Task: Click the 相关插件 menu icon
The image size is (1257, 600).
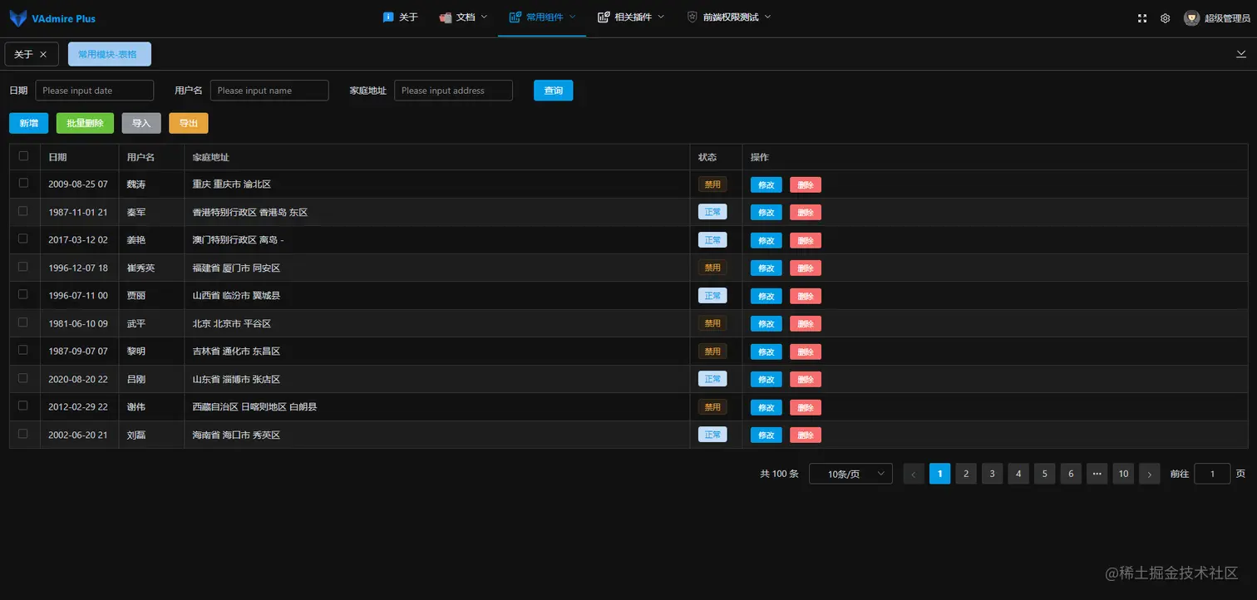Action: 604,17
